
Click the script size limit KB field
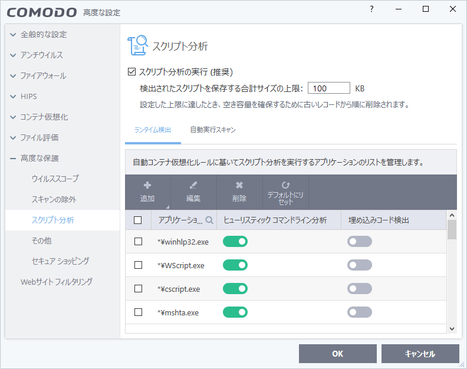pyautogui.click(x=329, y=88)
